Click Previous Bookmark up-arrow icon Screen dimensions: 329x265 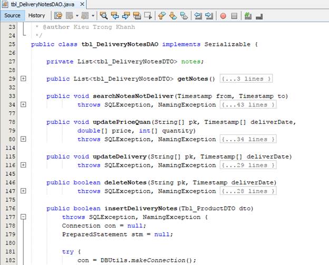point(162,15)
